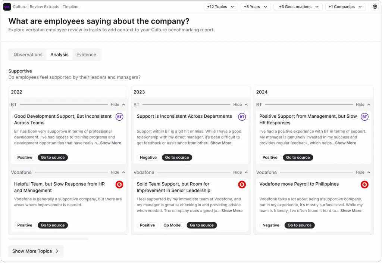Click Show More Topics button
The height and width of the screenshot is (263, 382).
point(36,251)
